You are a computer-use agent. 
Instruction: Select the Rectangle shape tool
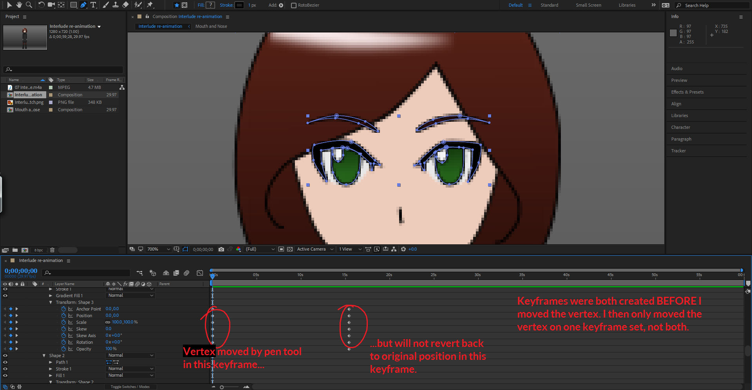(x=73, y=5)
